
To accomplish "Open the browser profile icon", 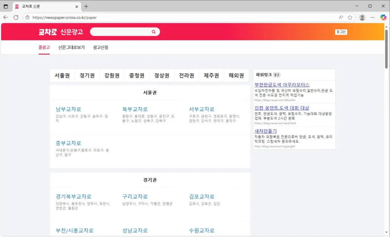I will (x=362, y=17).
